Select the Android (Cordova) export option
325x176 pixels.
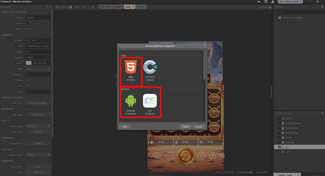pos(131,104)
